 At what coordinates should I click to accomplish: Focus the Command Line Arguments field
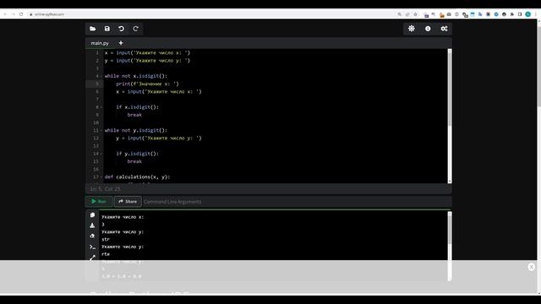(x=297, y=201)
